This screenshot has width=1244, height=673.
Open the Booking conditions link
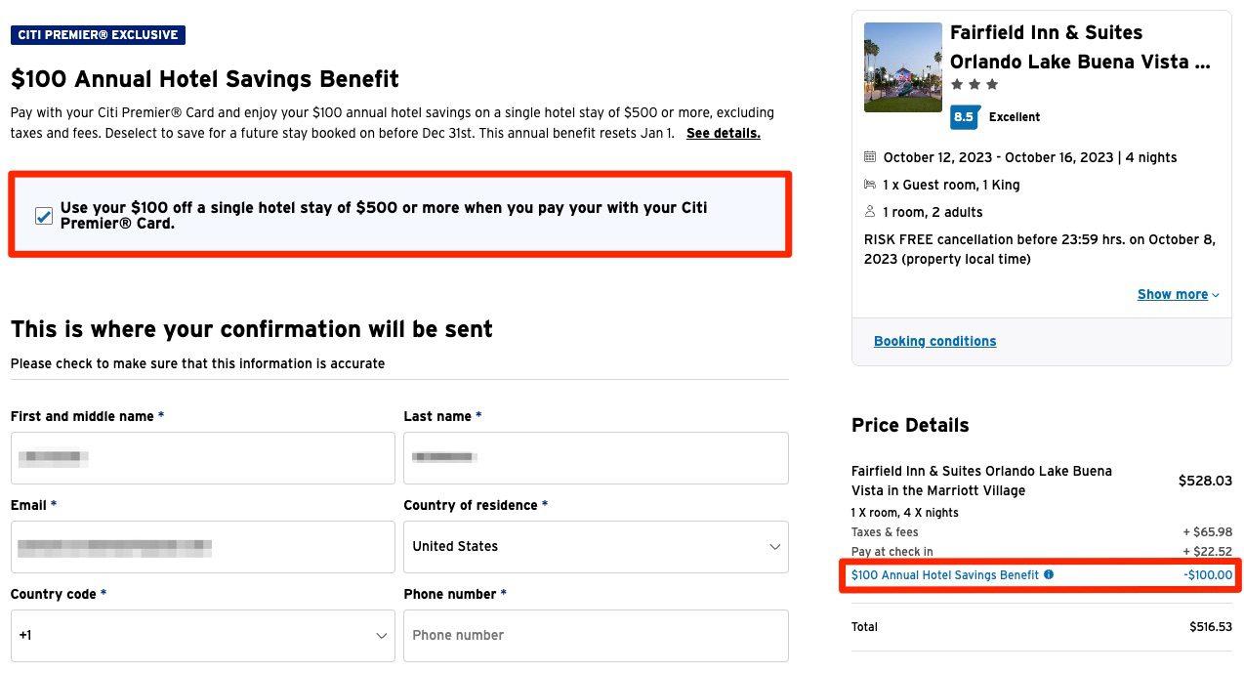(934, 341)
